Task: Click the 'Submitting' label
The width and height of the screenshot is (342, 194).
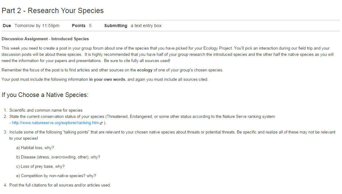Action: pos(116,26)
